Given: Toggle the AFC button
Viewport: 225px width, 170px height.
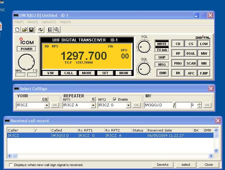Looking at the screenshot, I should coord(191,73).
